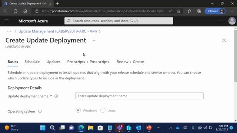Switch to the Basics tab

pos(13,62)
